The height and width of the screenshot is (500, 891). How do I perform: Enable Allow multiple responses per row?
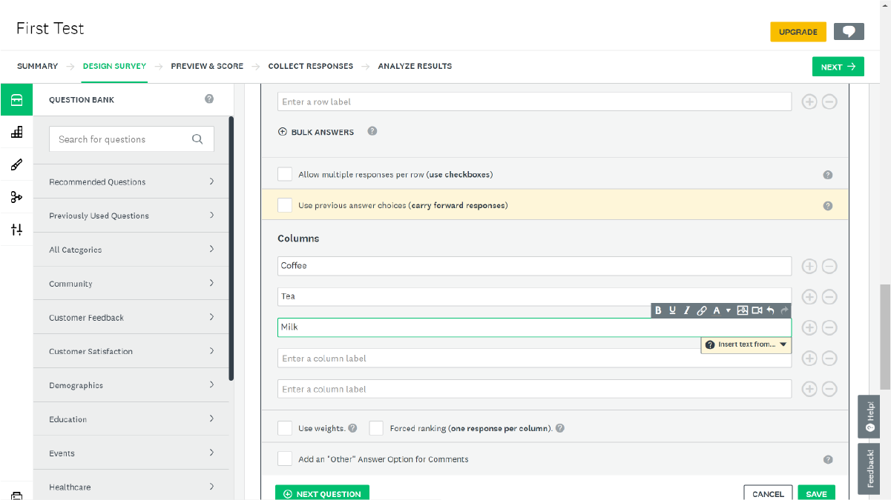tap(285, 174)
